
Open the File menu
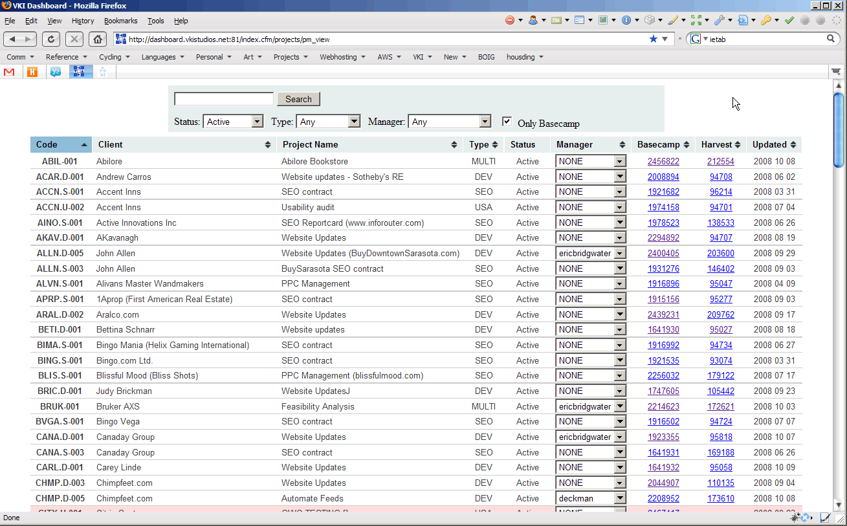click(x=10, y=21)
